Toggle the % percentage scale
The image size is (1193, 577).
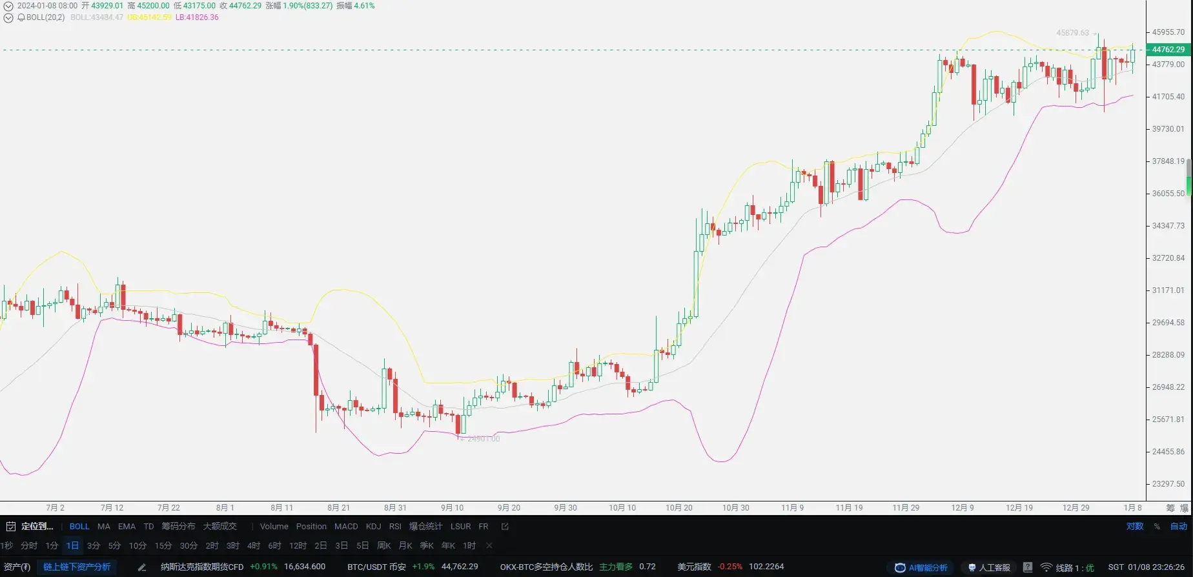(x=1157, y=527)
